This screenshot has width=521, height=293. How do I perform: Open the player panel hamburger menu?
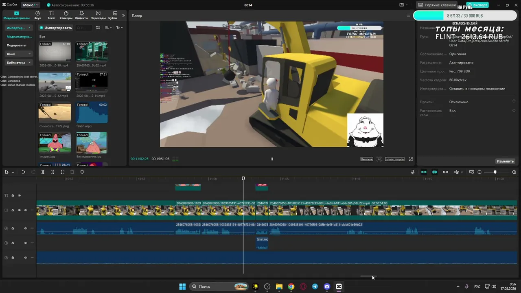(x=409, y=15)
